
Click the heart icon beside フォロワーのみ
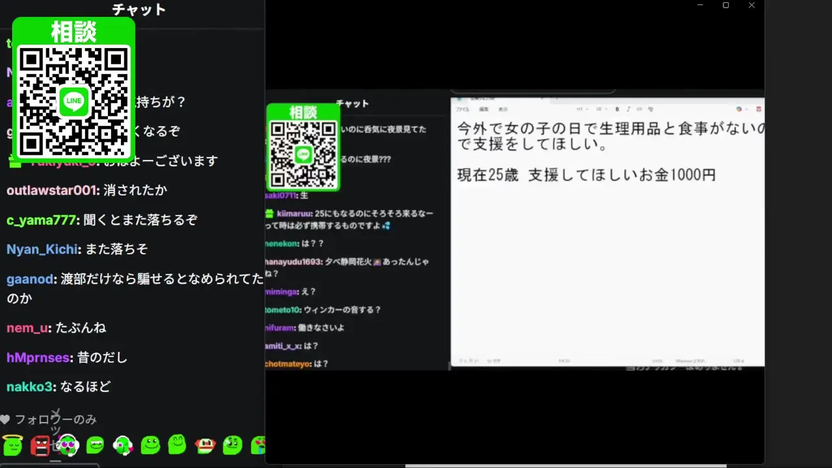[x=6, y=420]
